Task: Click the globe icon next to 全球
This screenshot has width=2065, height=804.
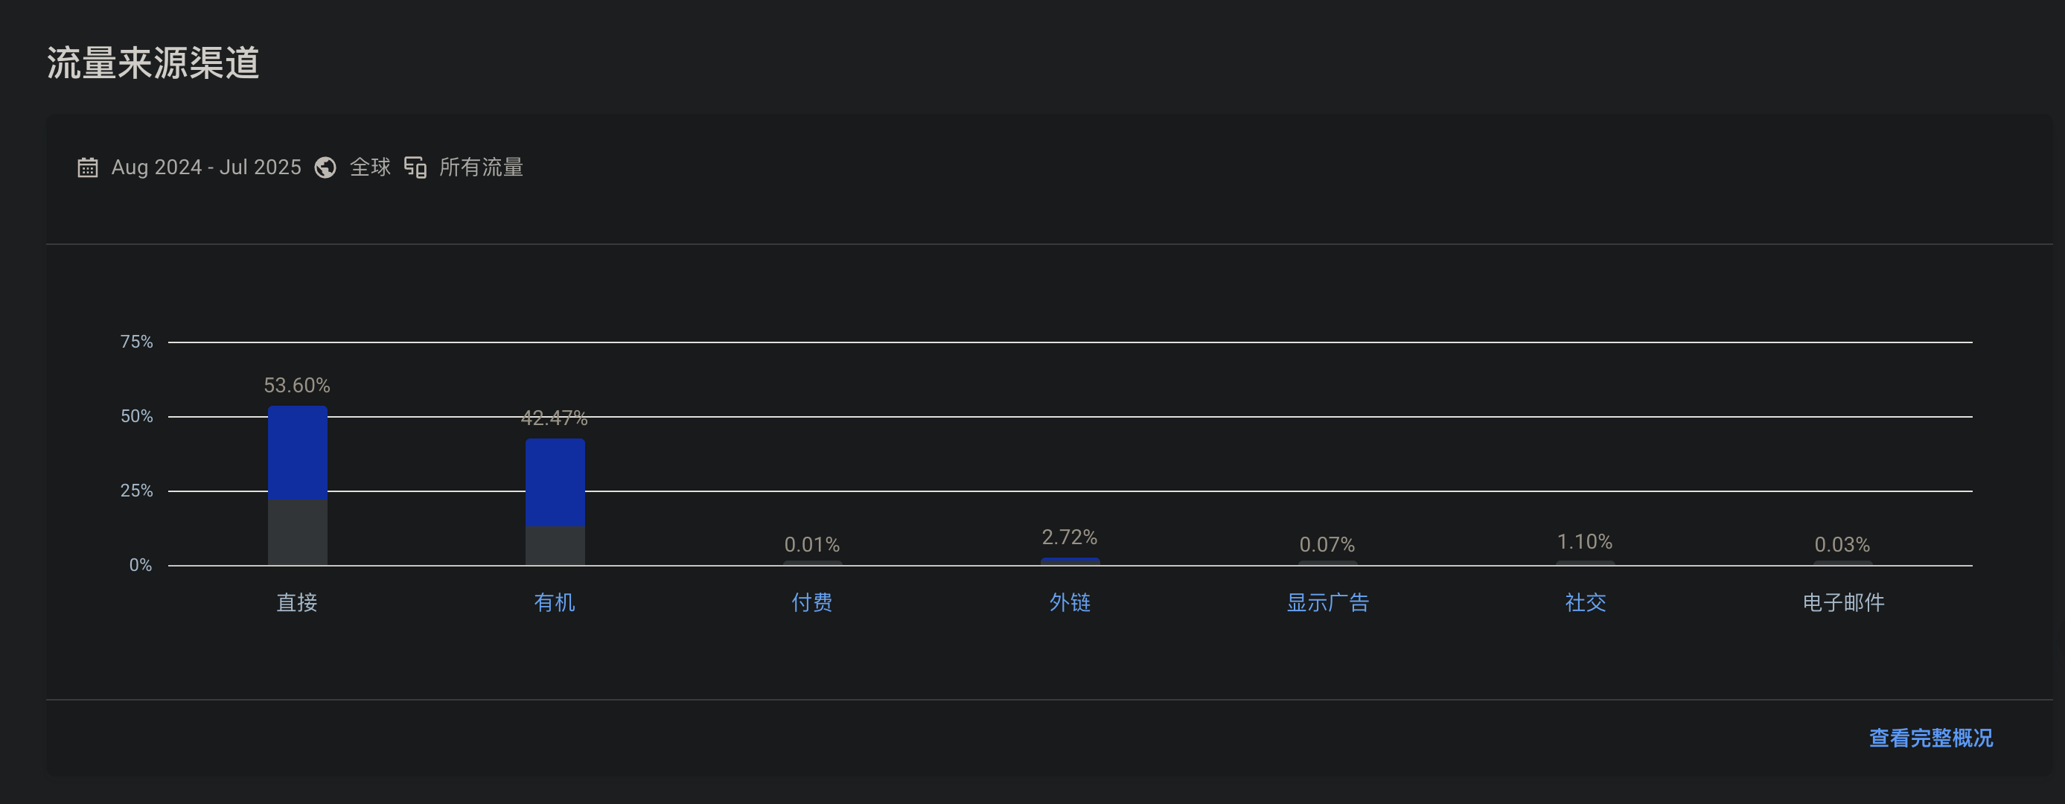Action: (325, 167)
